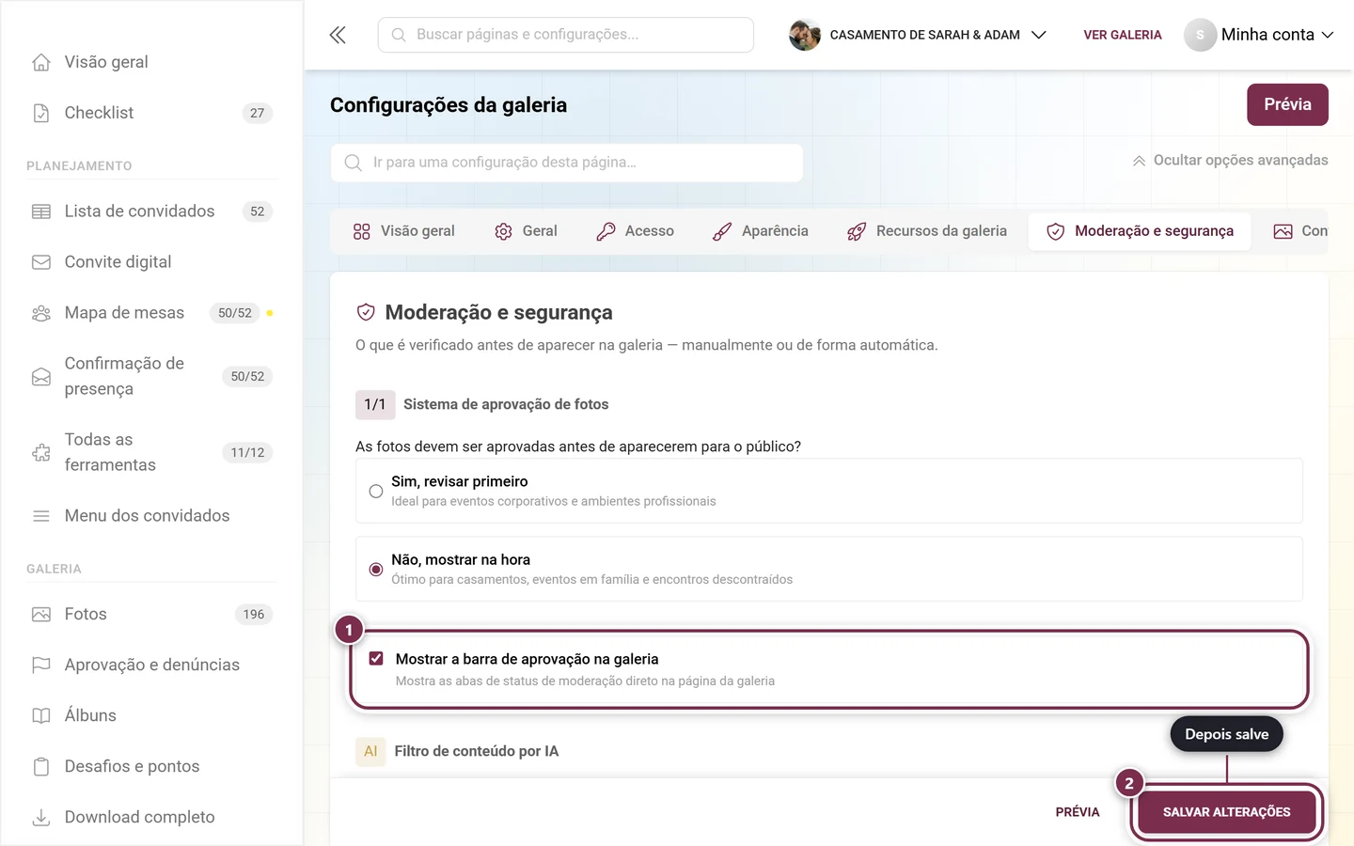
Task: Click Mapa de mesas people icon
Action: click(41, 313)
